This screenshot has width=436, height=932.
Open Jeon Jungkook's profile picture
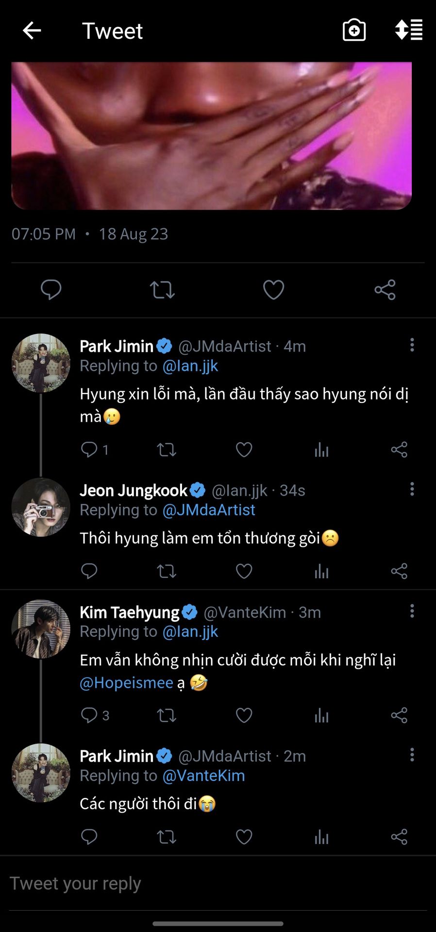pos(41,507)
